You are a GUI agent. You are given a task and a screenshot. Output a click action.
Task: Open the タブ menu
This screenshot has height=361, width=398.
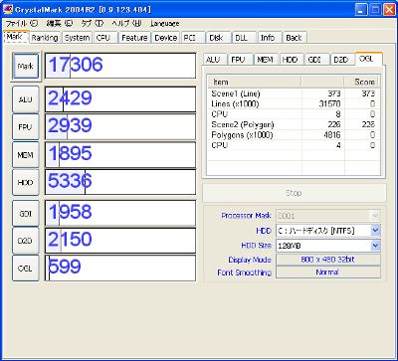click(93, 24)
